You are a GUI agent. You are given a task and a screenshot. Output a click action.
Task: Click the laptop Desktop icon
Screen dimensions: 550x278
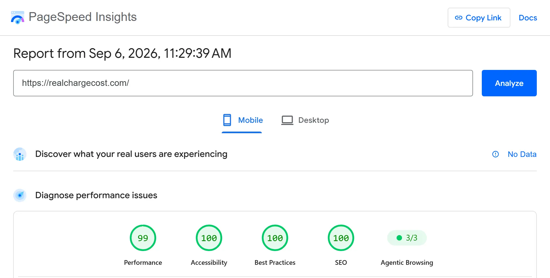click(287, 120)
